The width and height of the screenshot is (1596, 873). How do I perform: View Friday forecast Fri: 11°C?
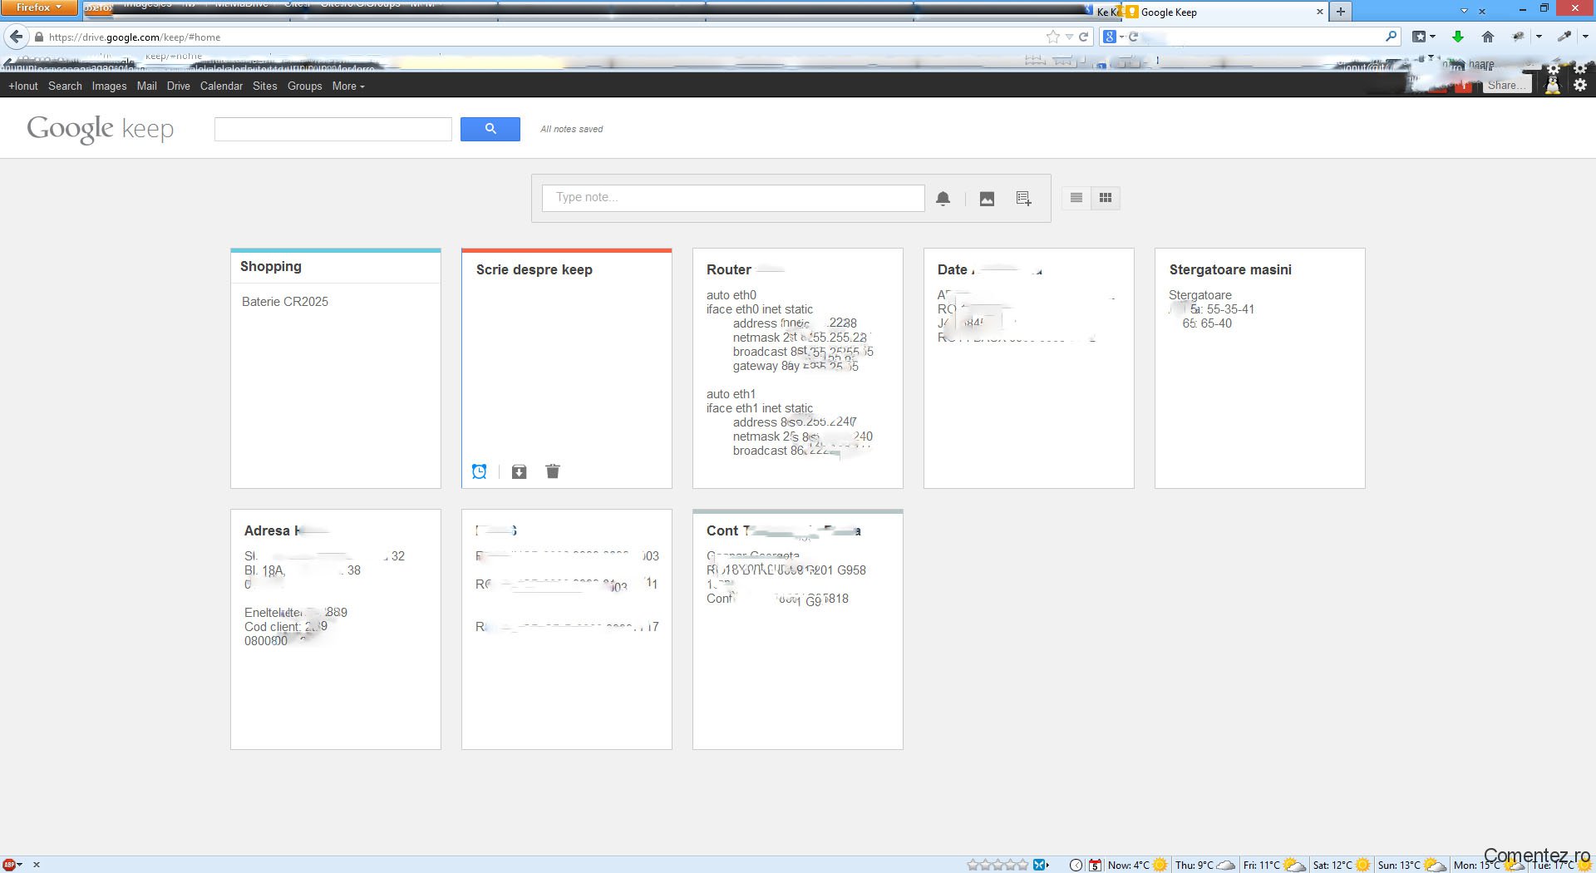pos(1273,865)
